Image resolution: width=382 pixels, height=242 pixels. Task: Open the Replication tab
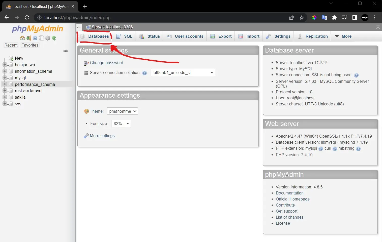313,36
